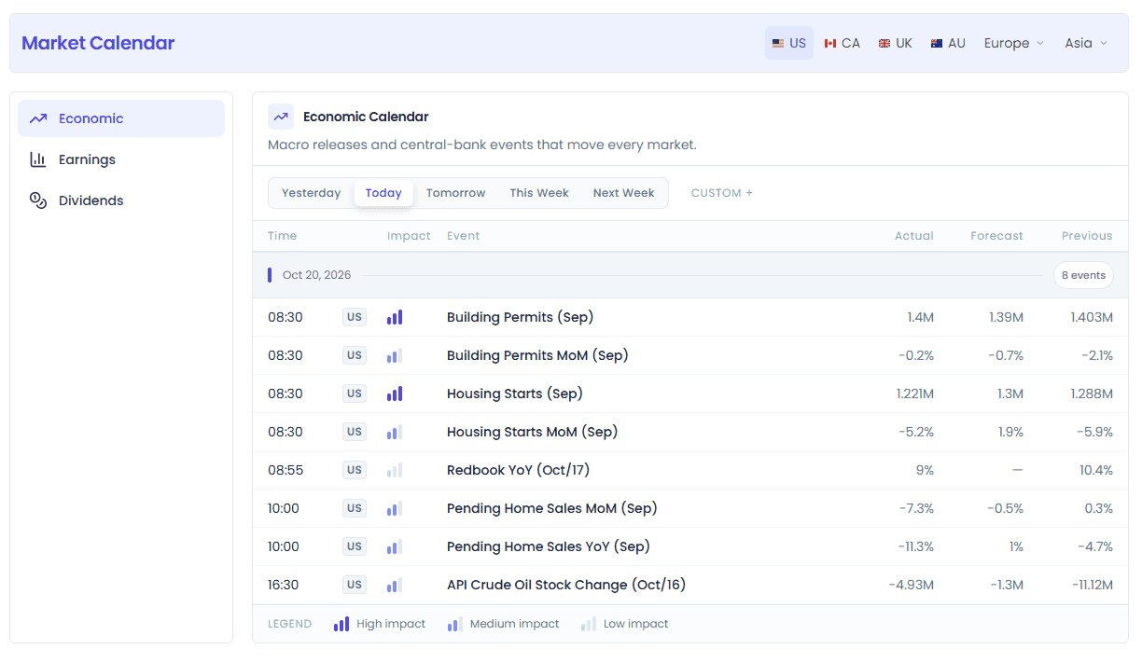Switch to the Yesterday tab
This screenshot has width=1142, height=663.
click(312, 193)
